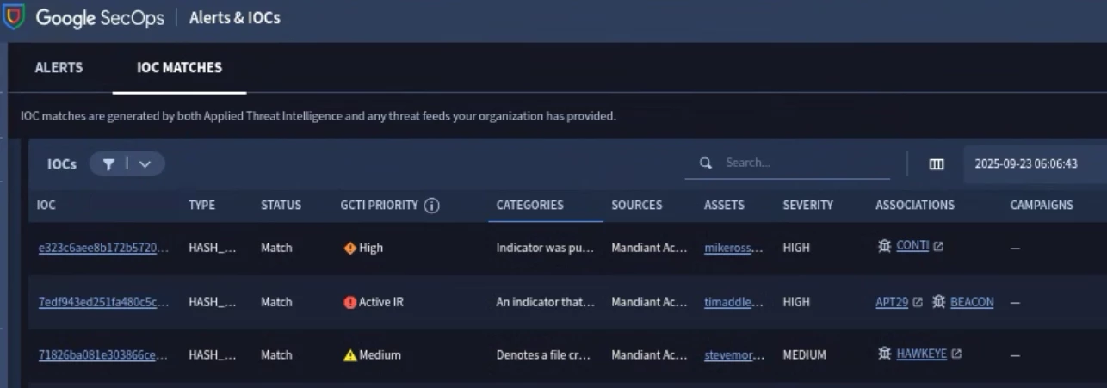Click the malware bug icon beside BEACON
Viewport: 1107px width, 388px height.
coord(938,302)
